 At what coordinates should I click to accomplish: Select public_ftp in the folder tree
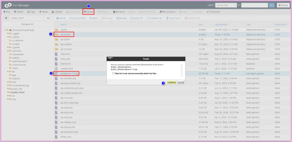(17, 89)
